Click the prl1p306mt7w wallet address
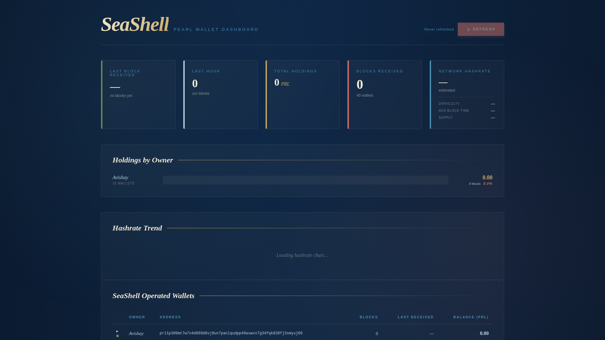The width and height of the screenshot is (605, 340). [x=231, y=333]
